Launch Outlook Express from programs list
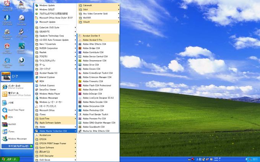The width and height of the screenshot is (260, 162). (x=55, y=85)
